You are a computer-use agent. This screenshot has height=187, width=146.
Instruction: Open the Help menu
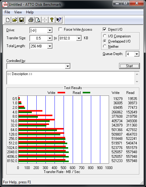pos(30,12)
